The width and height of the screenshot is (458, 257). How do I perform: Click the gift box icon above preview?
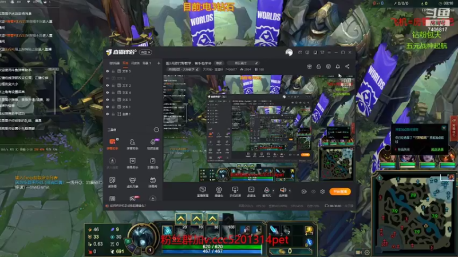[x=309, y=66]
